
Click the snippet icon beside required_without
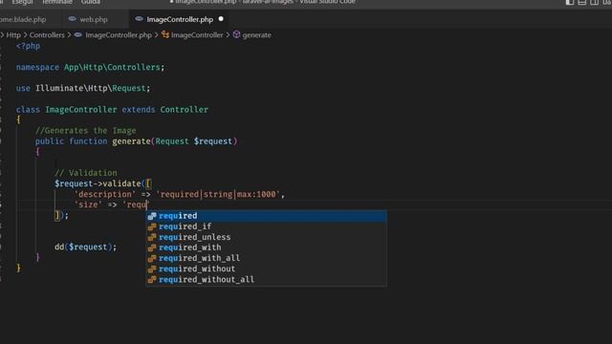point(152,269)
